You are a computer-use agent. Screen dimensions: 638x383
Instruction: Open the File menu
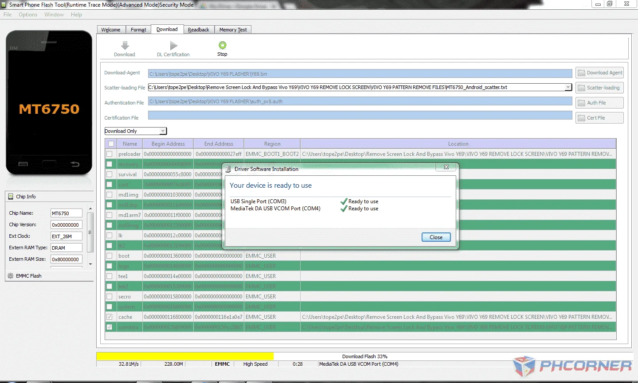click(8, 15)
